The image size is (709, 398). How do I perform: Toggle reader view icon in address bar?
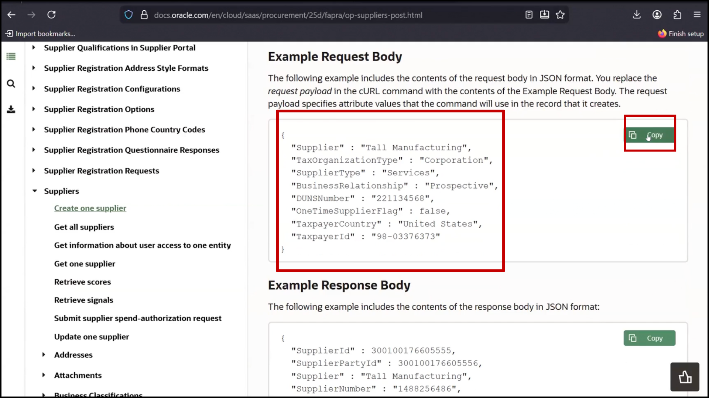529,15
